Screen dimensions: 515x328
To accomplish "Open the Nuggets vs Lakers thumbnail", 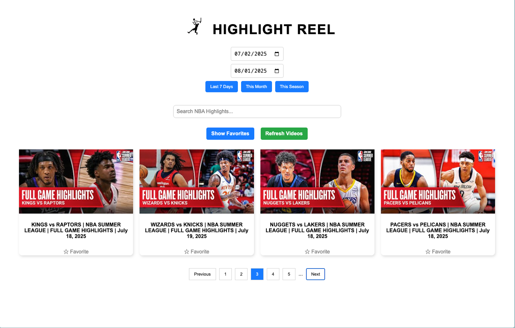I will click(317, 181).
